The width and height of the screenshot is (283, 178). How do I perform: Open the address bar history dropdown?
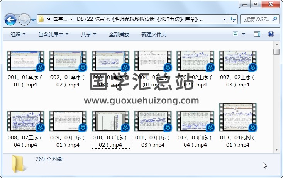click(224, 19)
